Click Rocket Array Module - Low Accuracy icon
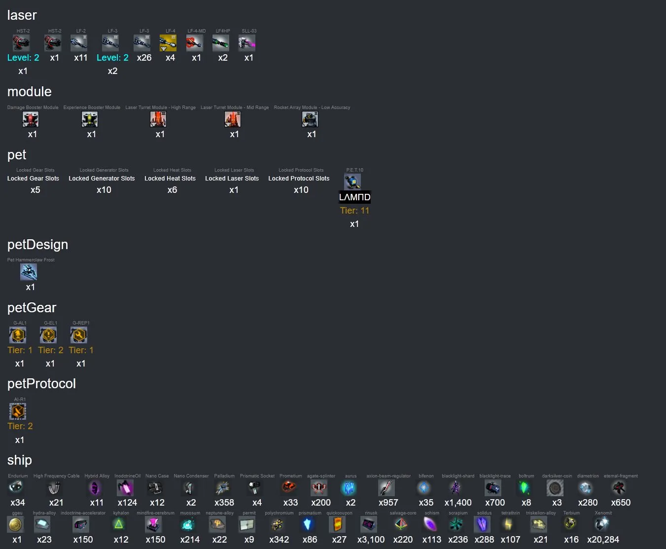Screen dimensions: 666x549 click(310, 119)
